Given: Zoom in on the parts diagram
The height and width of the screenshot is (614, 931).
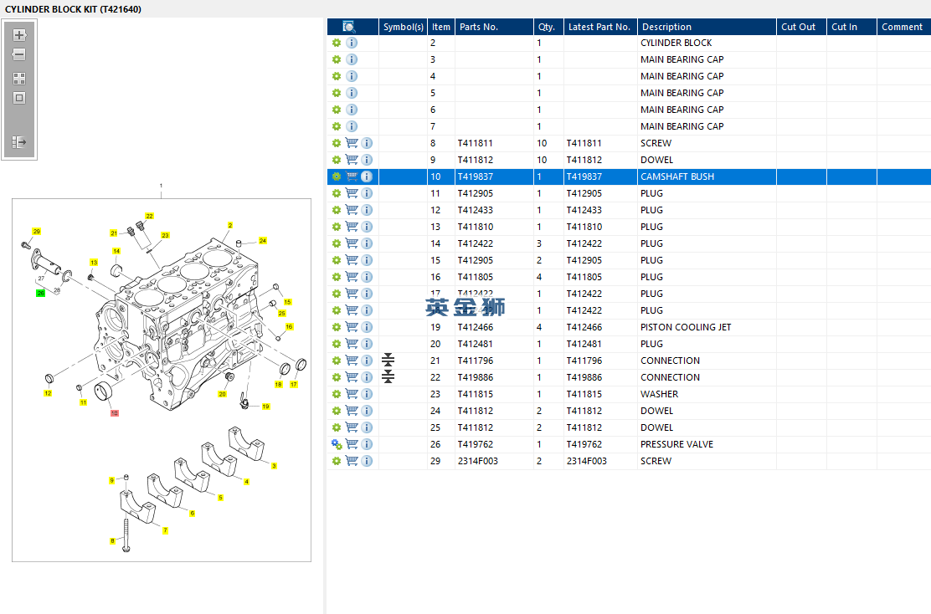Looking at the screenshot, I should [19, 35].
